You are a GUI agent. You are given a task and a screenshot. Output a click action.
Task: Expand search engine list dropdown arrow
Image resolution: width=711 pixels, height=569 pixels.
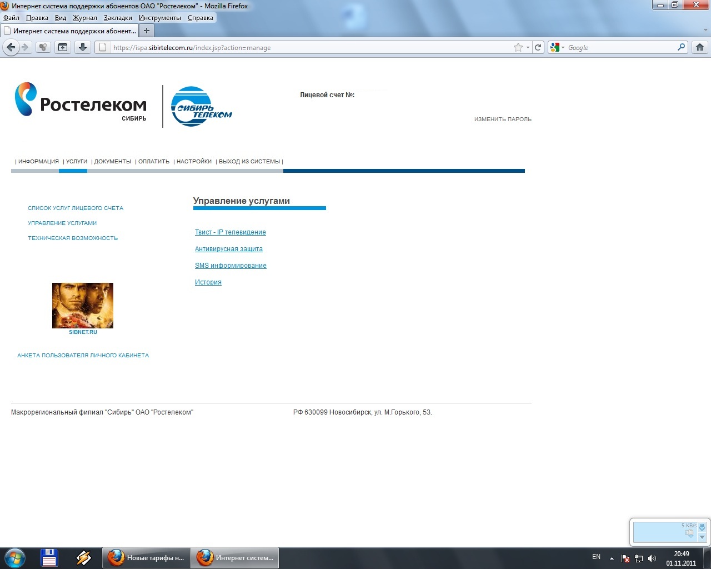[x=563, y=48]
